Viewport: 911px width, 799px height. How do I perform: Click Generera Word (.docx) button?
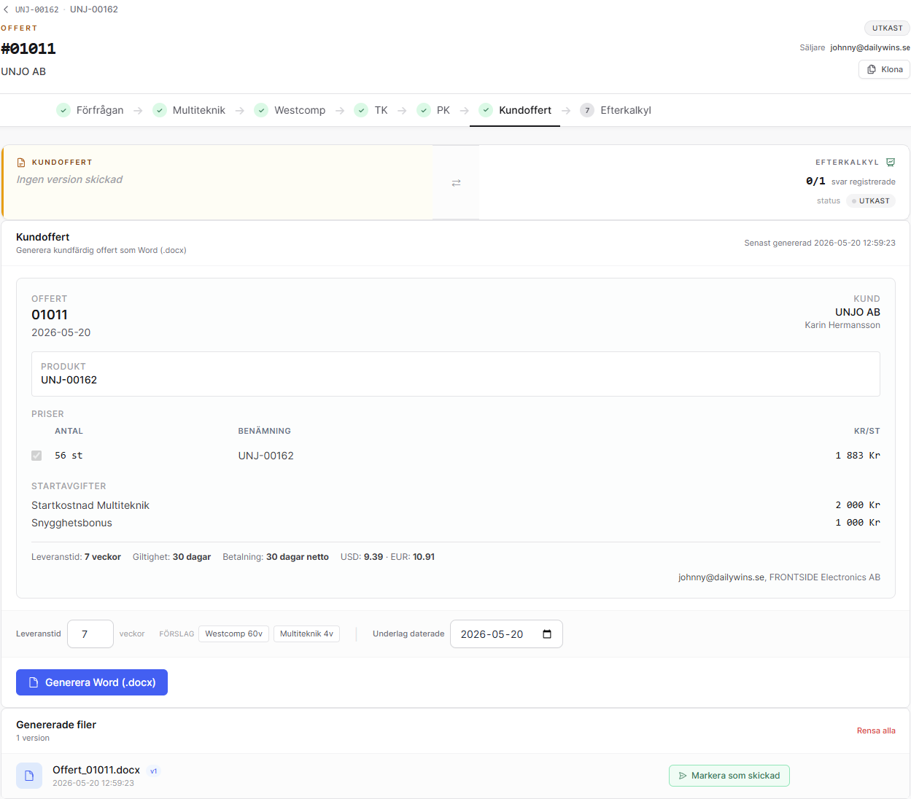pos(92,682)
